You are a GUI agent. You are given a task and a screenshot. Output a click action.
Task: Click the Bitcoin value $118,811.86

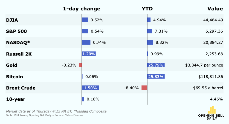(x=211, y=77)
